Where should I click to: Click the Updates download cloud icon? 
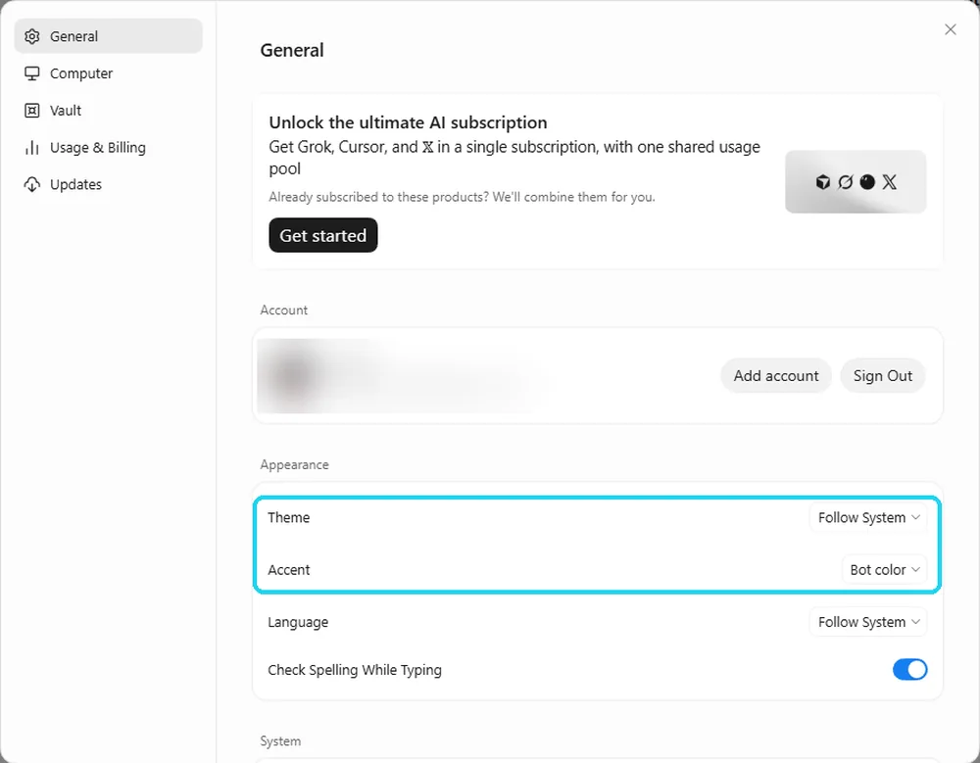pyautogui.click(x=32, y=184)
